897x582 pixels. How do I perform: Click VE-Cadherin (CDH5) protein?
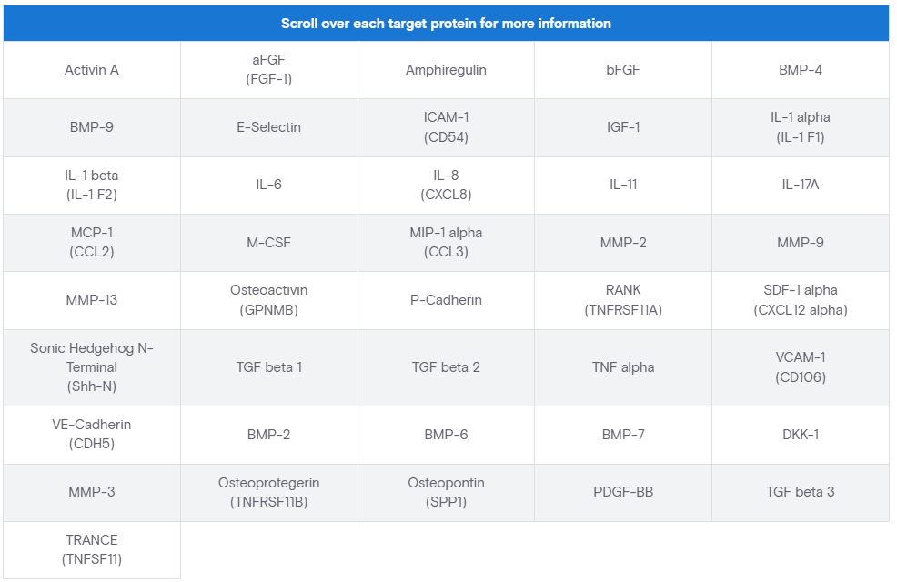[x=92, y=435]
